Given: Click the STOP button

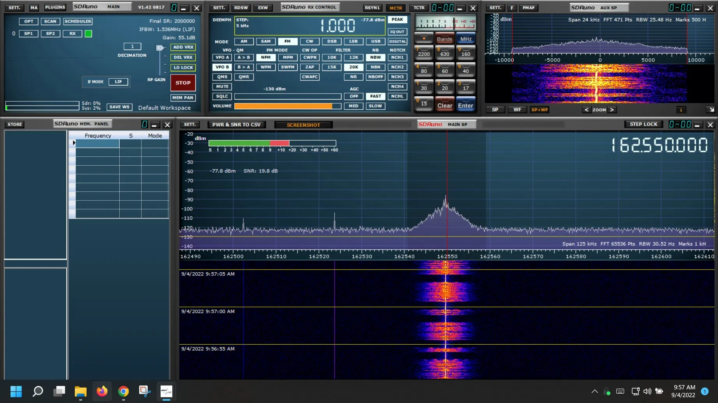Looking at the screenshot, I should point(183,82).
